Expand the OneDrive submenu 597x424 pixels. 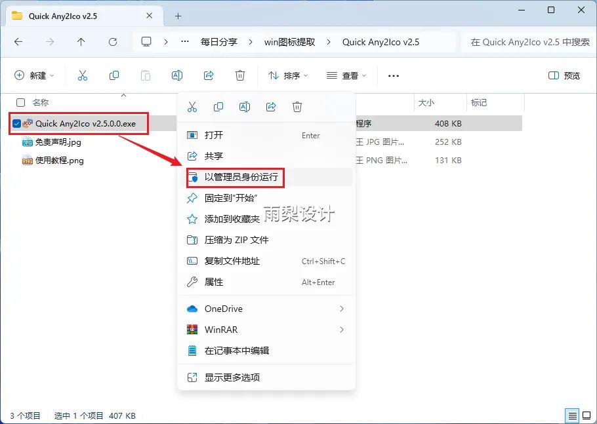point(342,309)
